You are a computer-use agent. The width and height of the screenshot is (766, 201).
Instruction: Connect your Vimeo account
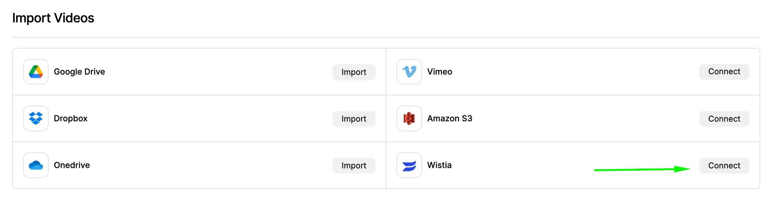pos(724,72)
